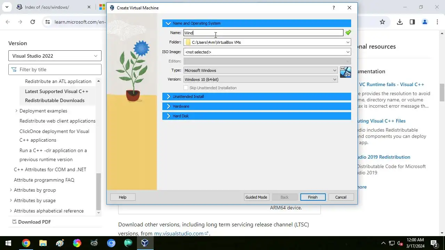The image size is (445, 250).
Task: Expand Attributes alphabetical reference node
Action: click(x=11, y=211)
